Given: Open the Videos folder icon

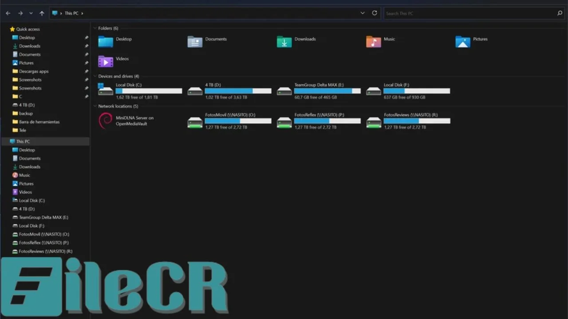Looking at the screenshot, I should coord(106,61).
